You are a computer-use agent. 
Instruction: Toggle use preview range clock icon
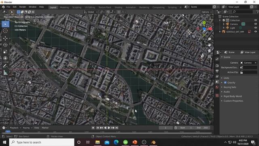176,128
